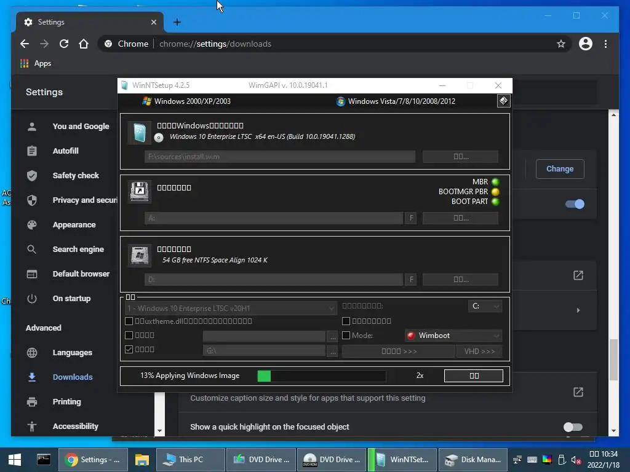Image resolution: width=630 pixels, height=472 pixels.
Task: Click the browse button for install.wim source
Action: 460,157
